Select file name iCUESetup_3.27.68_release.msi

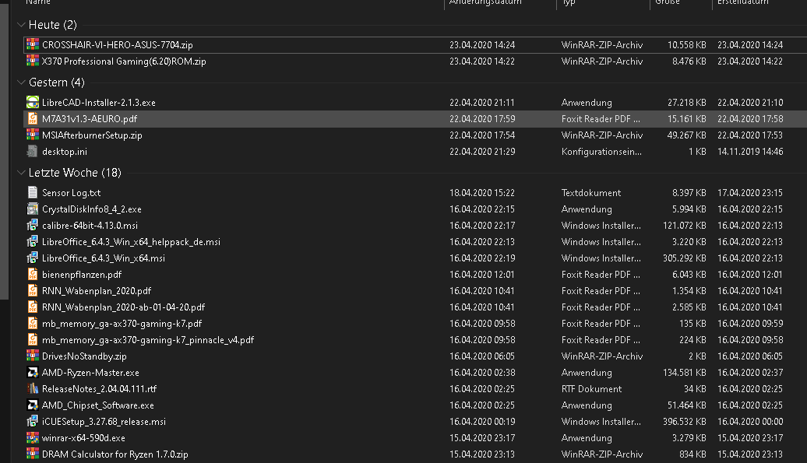pos(104,422)
